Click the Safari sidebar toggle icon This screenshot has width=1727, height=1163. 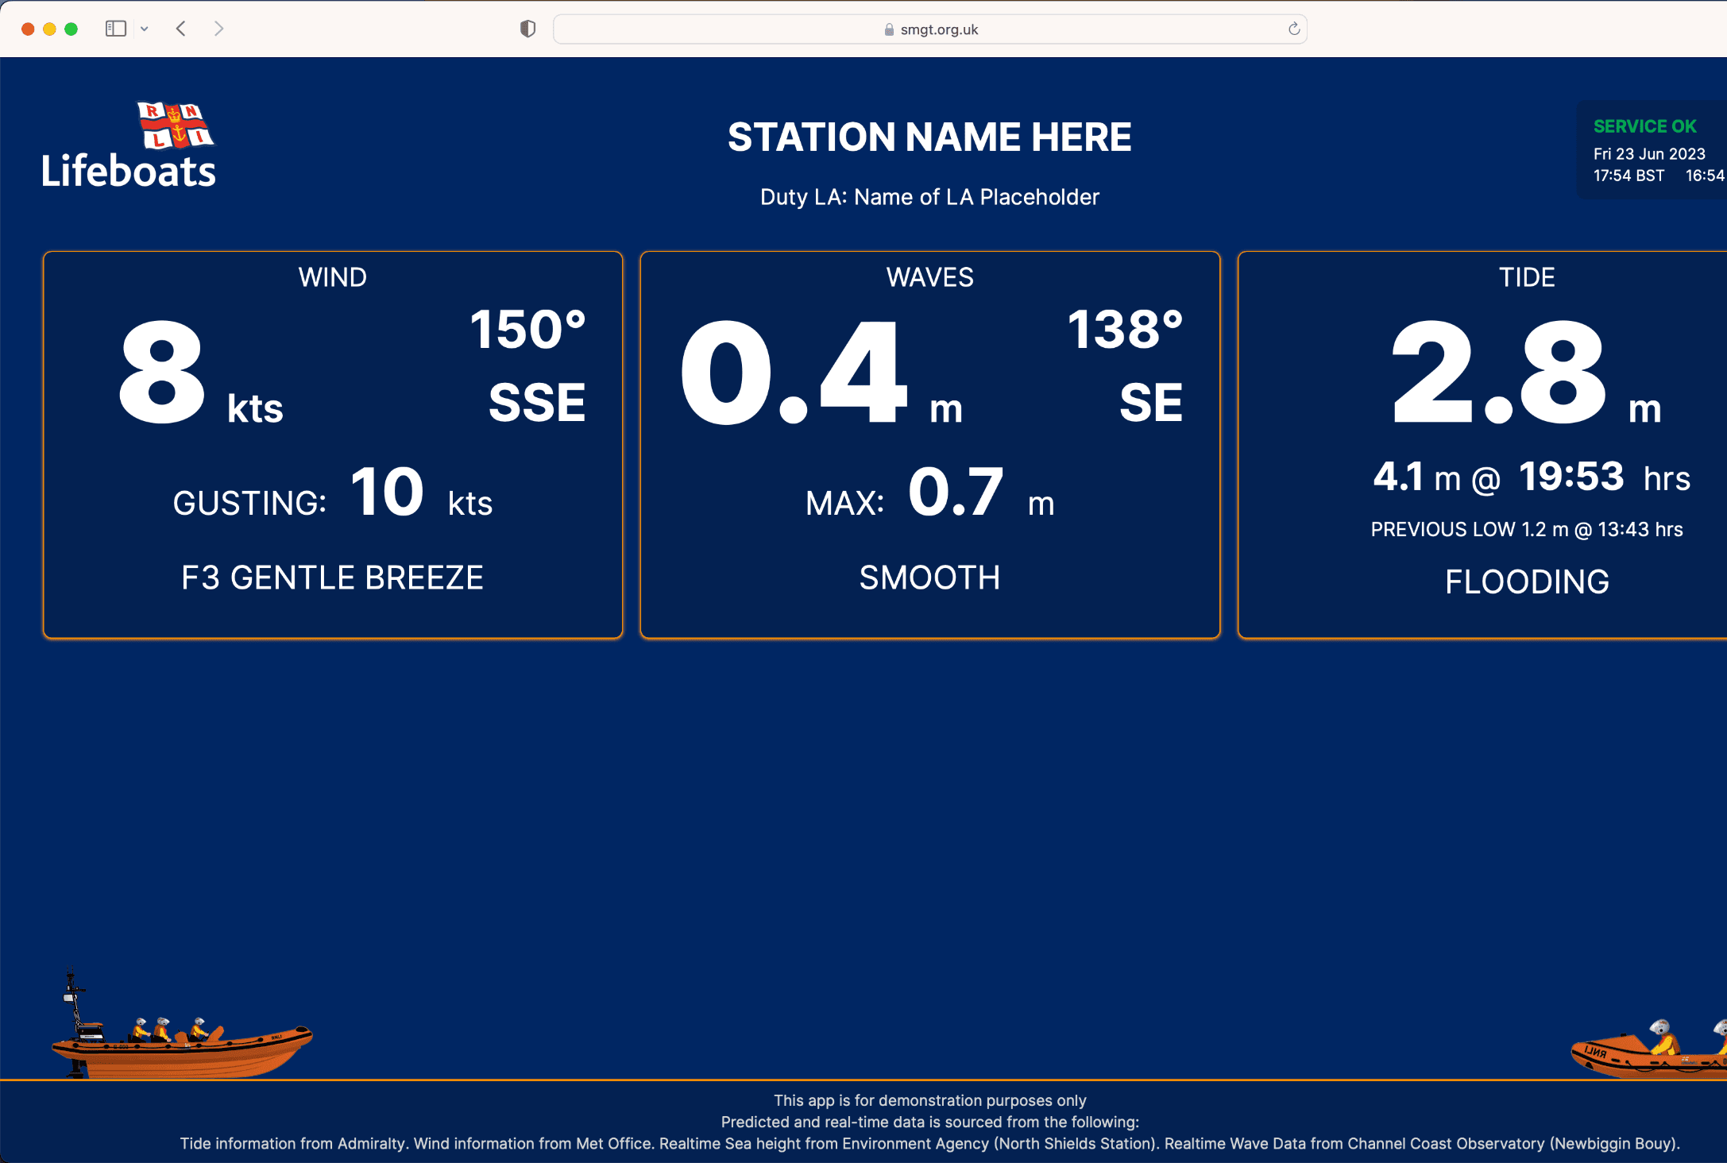116,29
